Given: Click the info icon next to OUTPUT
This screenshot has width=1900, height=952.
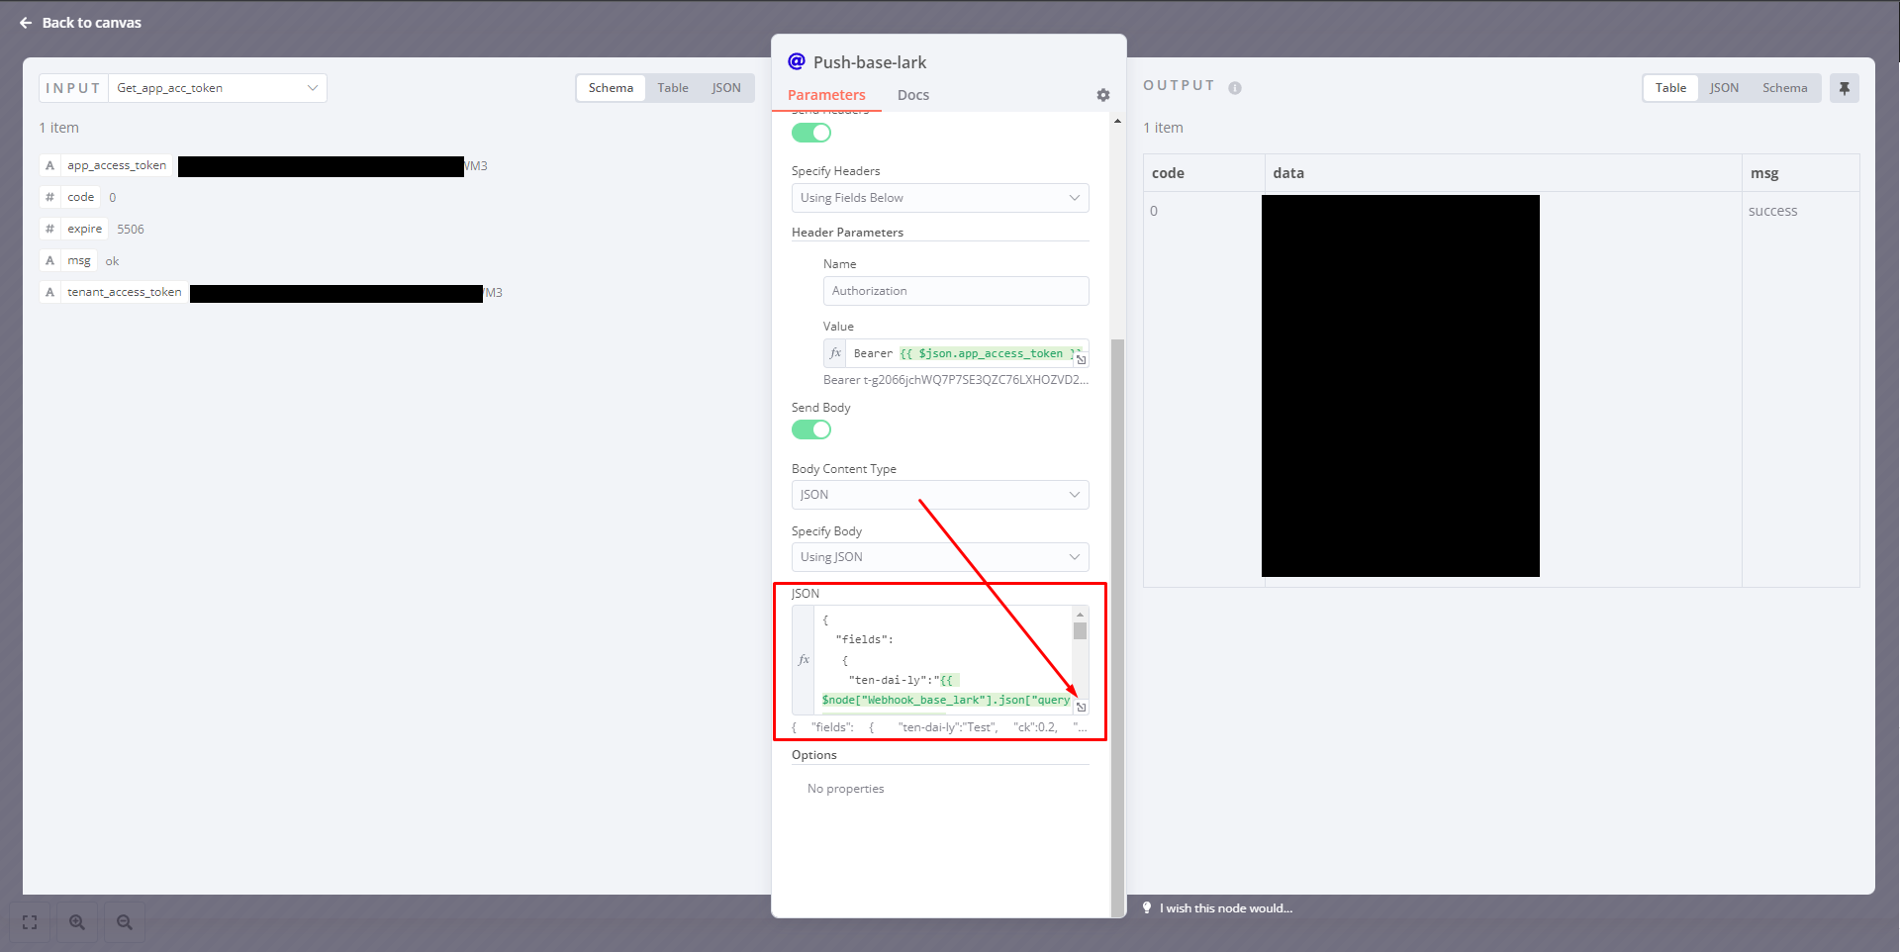Looking at the screenshot, I should (1234, 87).
